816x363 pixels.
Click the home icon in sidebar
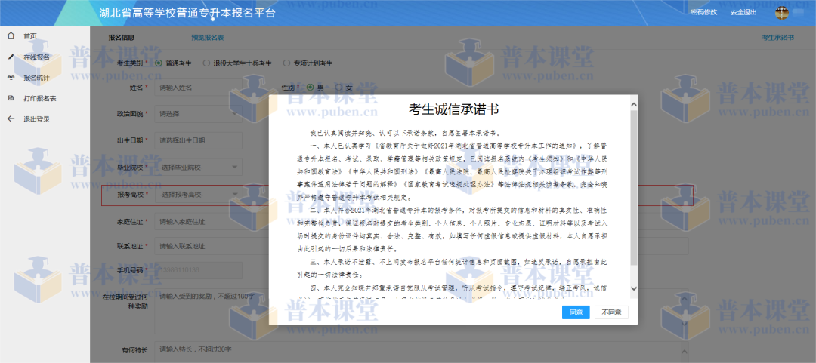(11, 36)
